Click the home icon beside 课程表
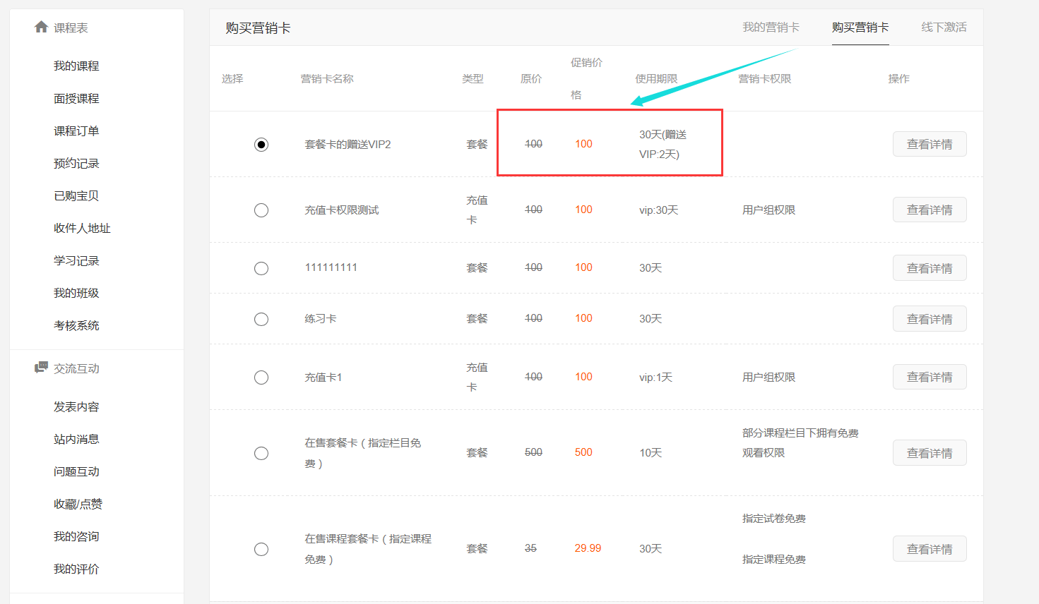 (41, 28)
